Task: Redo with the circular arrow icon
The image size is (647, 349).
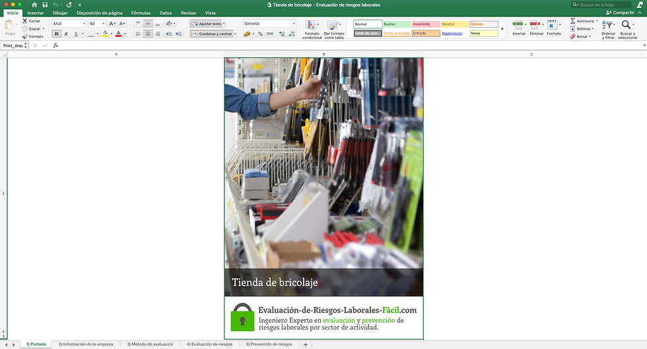Action: 69,5
